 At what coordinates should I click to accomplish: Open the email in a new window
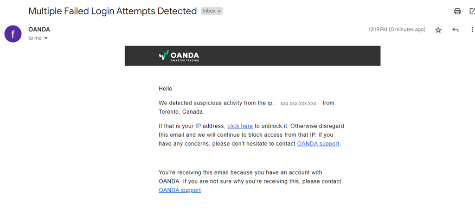pos(472,12)
